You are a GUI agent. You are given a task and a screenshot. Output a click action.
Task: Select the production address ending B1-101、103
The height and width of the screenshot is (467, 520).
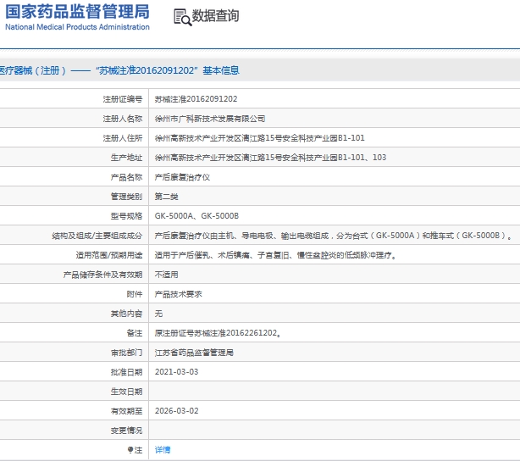[x=271, y=158]
